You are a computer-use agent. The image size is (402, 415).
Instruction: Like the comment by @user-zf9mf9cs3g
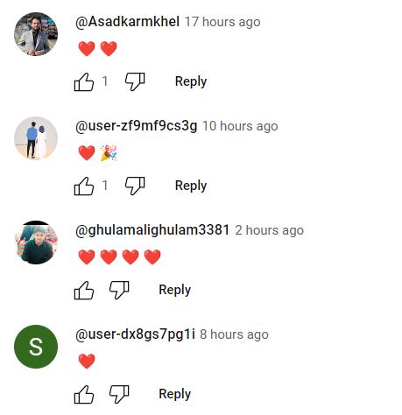[x=84, y=186]
